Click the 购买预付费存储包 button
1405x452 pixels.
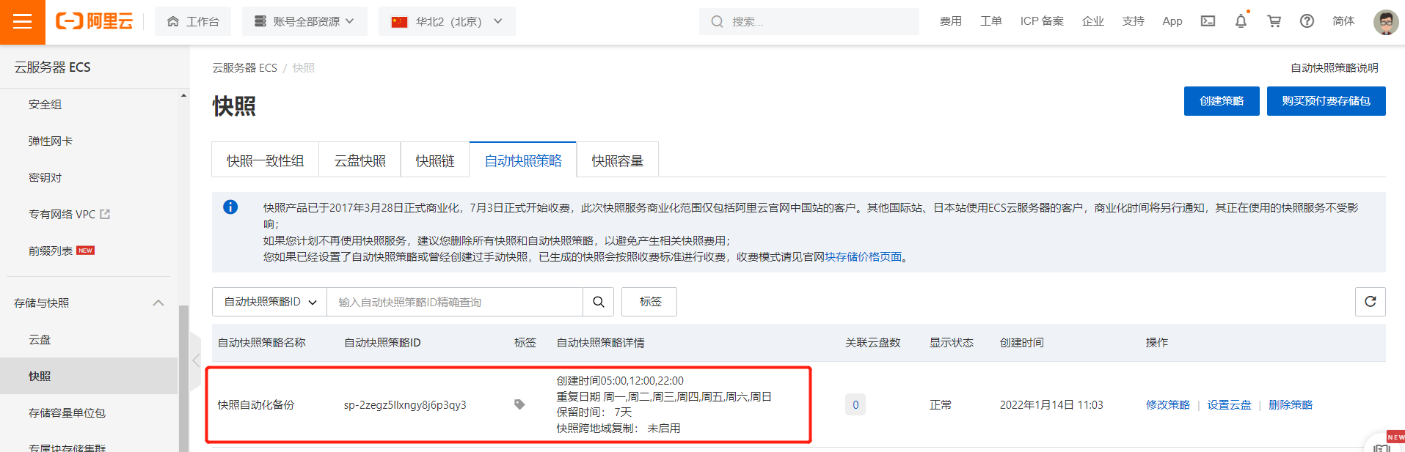click(x=1326, y=101)
